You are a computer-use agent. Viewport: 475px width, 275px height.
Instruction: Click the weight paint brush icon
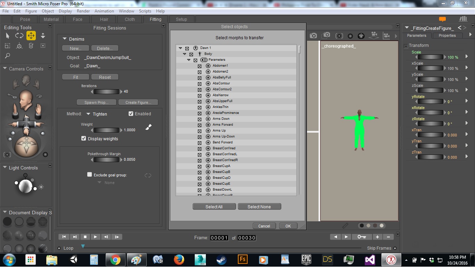148,127
